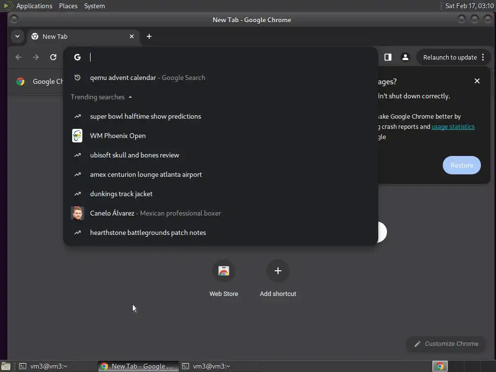Open the Applications menu
This screenshot has width=496, height=372.
(34, 6)
